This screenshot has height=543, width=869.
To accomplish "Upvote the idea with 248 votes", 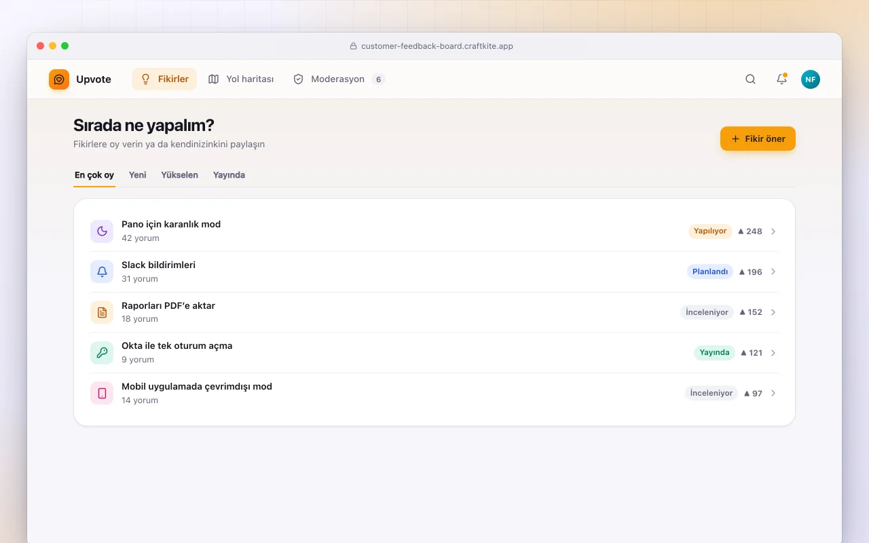I will [x=750, y=231].
